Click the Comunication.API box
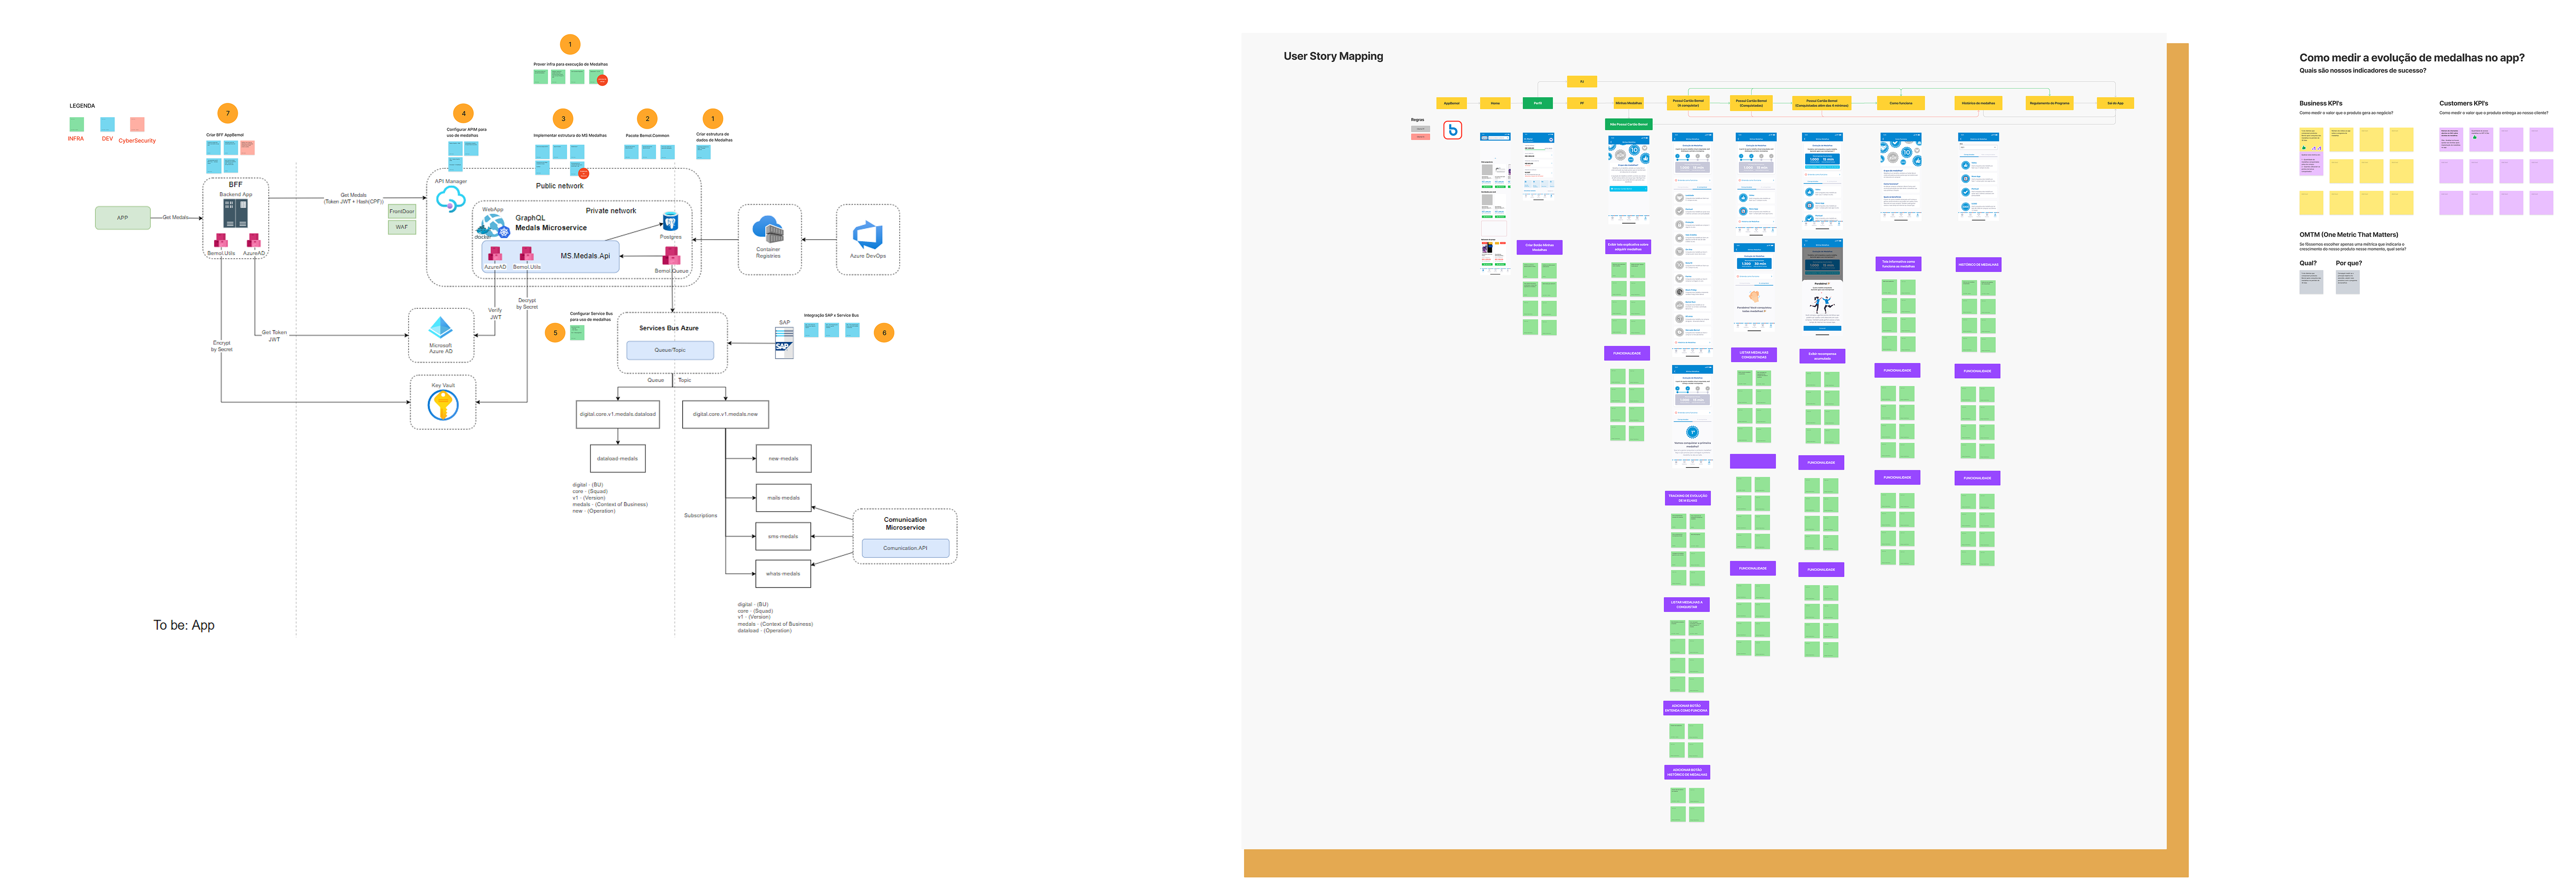Screen dimensions: 2576x890 click(x=905, y=548)
